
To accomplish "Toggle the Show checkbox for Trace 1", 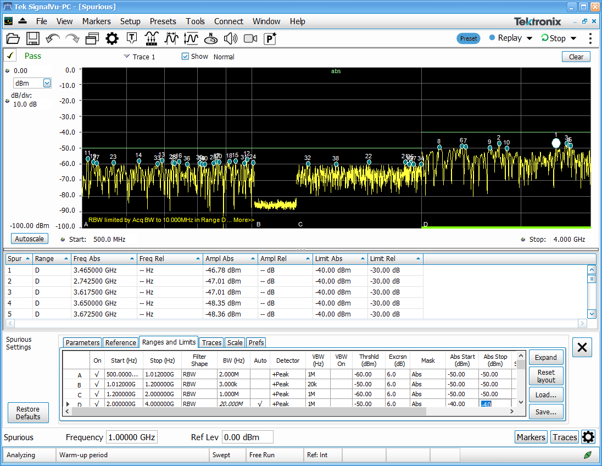I will (185, 57).
